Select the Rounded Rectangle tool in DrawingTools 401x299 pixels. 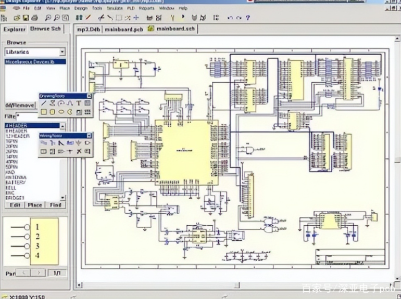pos(53,112)
